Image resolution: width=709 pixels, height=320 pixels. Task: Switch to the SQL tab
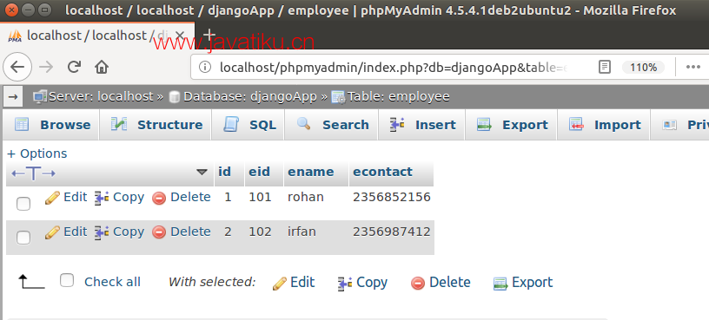[x=248, y=125]
